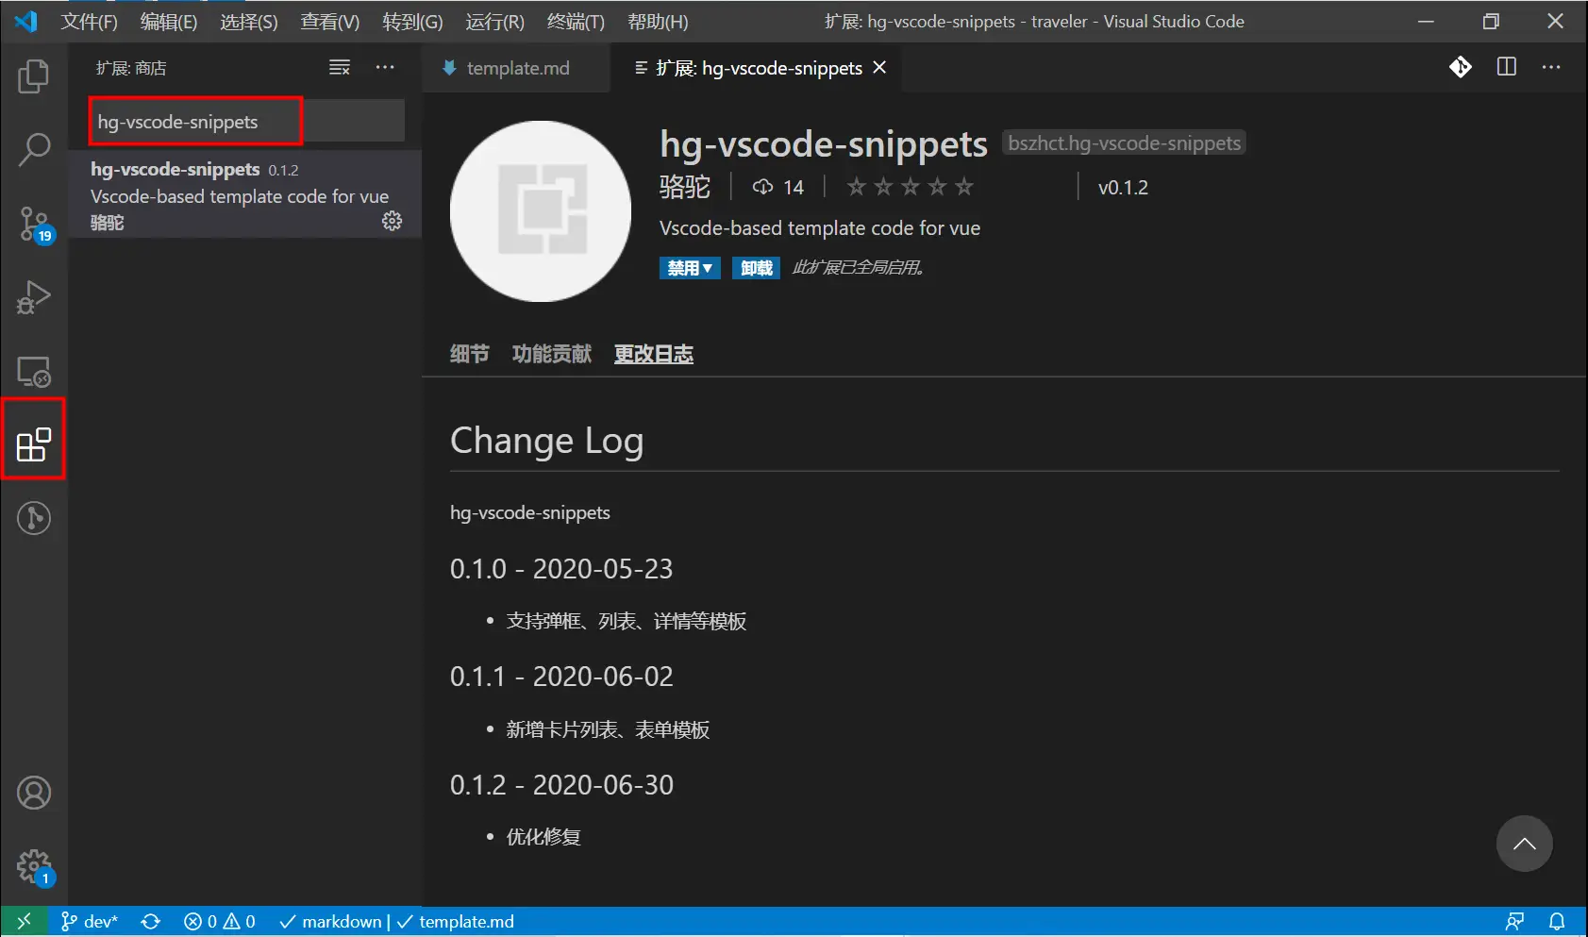Screen dimensions: 1588x937
Task: Click the bszhct.hg-vscode-snippets identifier badge
Action: click(1124, 142)
